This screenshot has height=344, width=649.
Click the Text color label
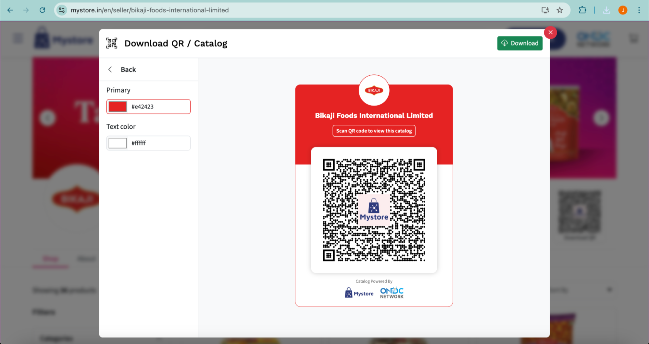click(x=121, y=127)
